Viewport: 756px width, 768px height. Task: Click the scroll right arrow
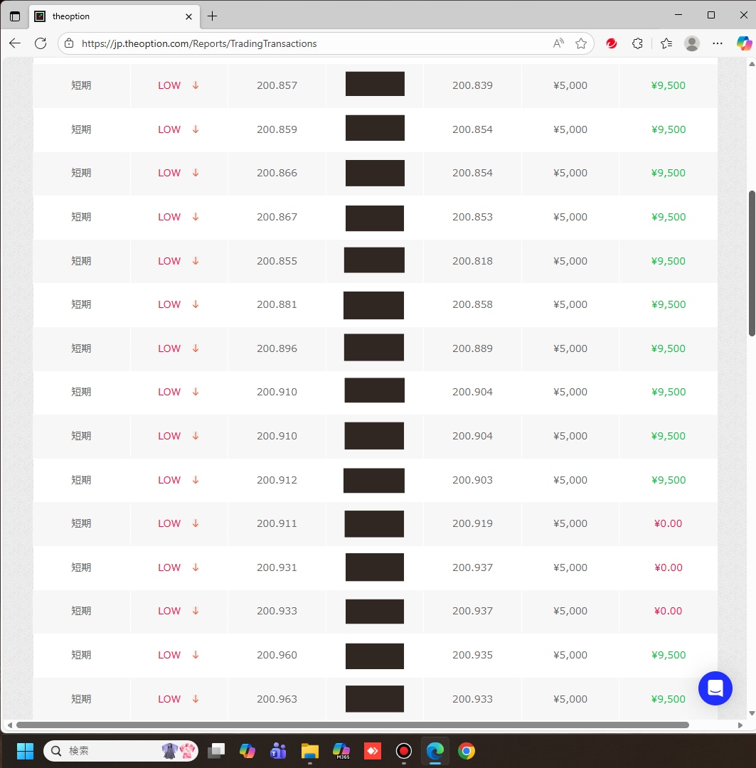pos(740,725)
